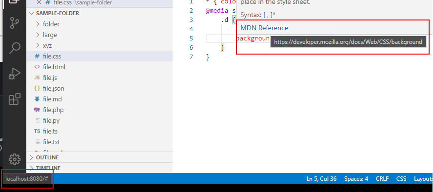433x192 pixels.
Task: Change line ending via CRLF
Action: (382, 179)
